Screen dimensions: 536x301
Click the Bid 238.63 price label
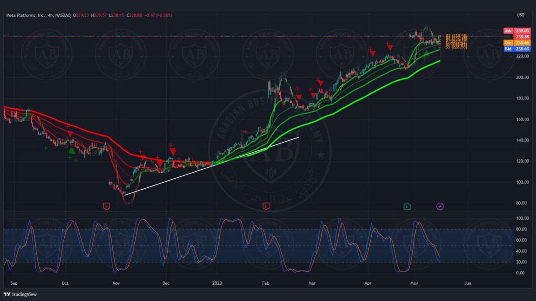point(517,49)
